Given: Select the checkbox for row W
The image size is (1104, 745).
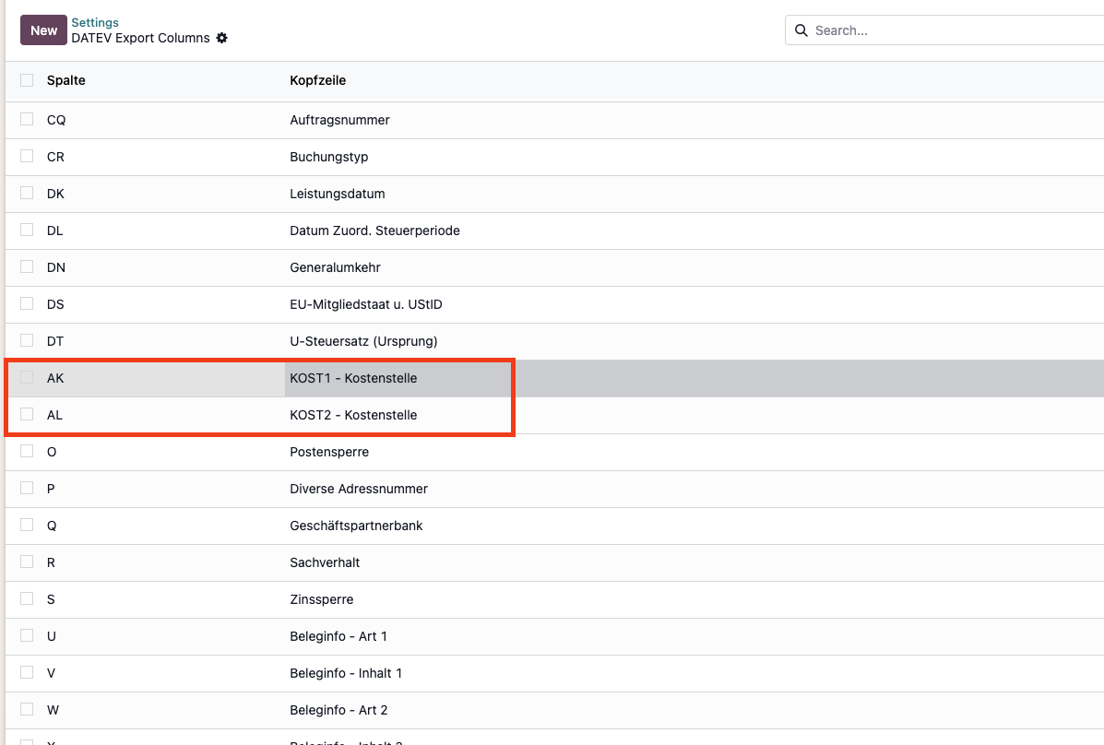Looking at the screenshot, I should pyautogui.click(x=27, y=710).
